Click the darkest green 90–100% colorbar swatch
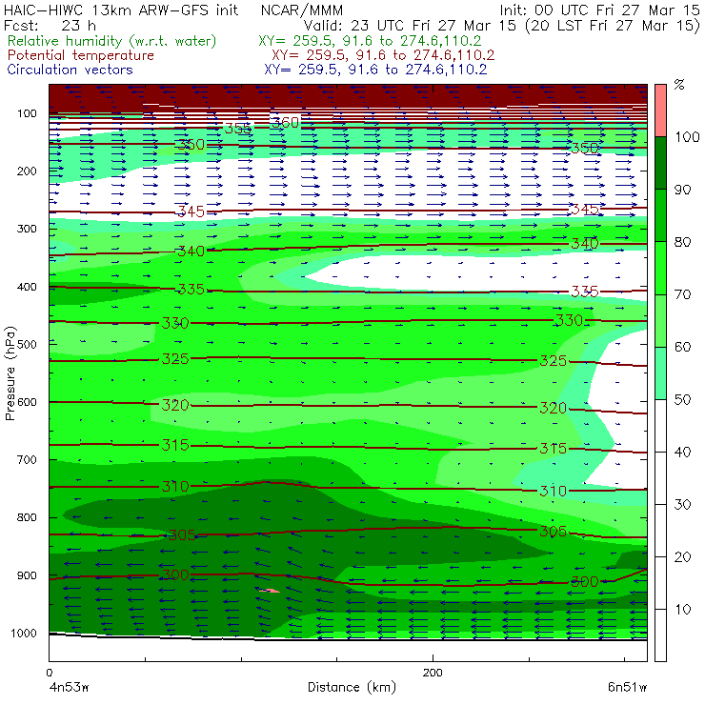This screenshot has width=705, height=705. (x=660, y=163)
